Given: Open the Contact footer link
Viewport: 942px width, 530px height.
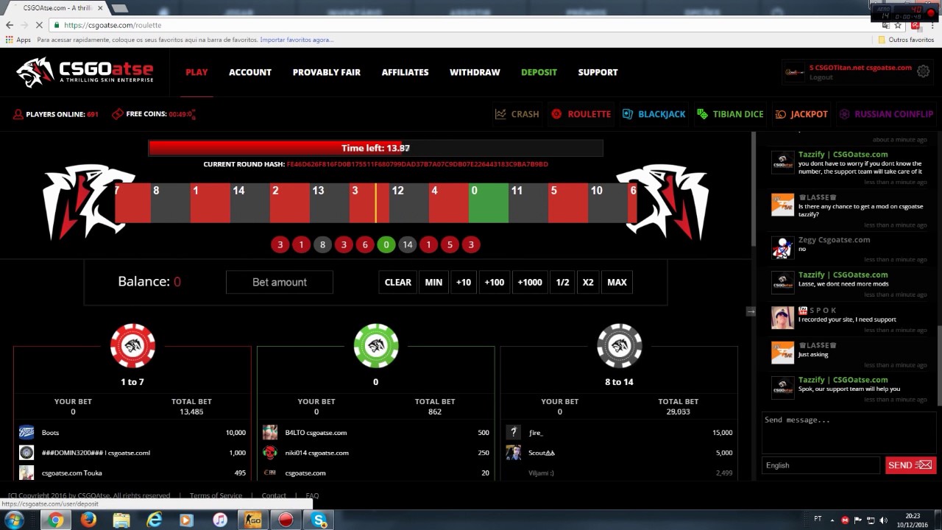Looking at the screenshot, I should pyautogui.click(x=274, y=495).
